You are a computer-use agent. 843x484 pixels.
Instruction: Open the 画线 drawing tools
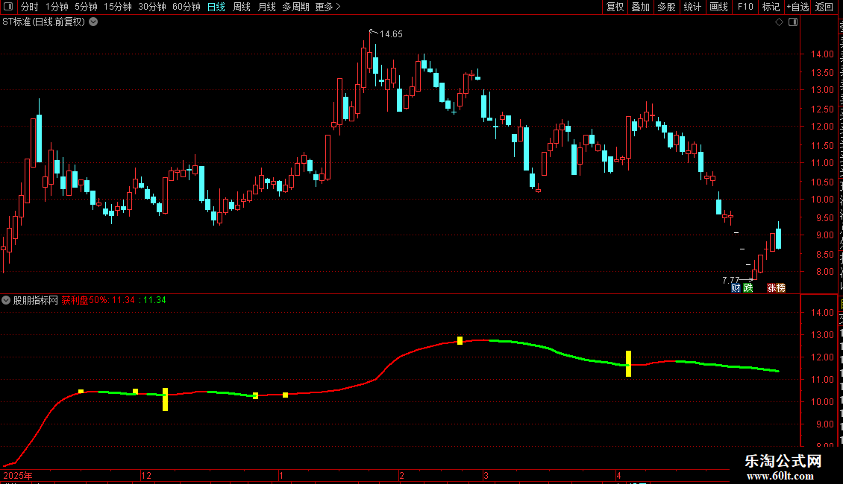[x=718, y=7]
